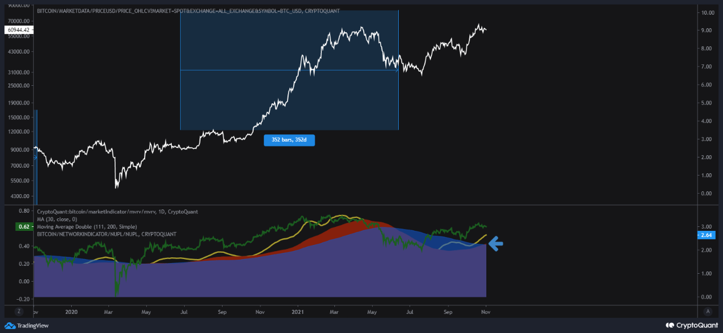Viewport: 723px width, 333px height.
Task: Click the green 0.62 indicator value badge
Action: pos(24,226)
